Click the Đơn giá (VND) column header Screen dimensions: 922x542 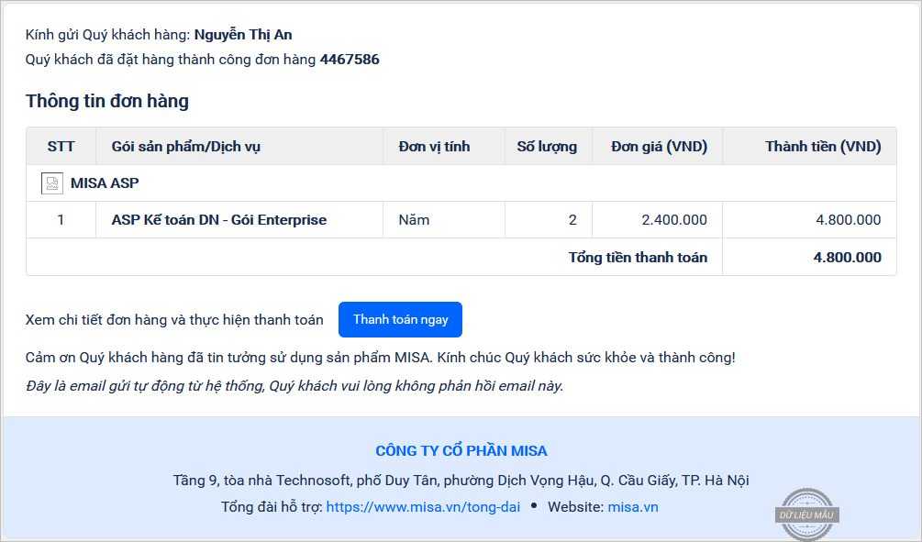point(659,147)
